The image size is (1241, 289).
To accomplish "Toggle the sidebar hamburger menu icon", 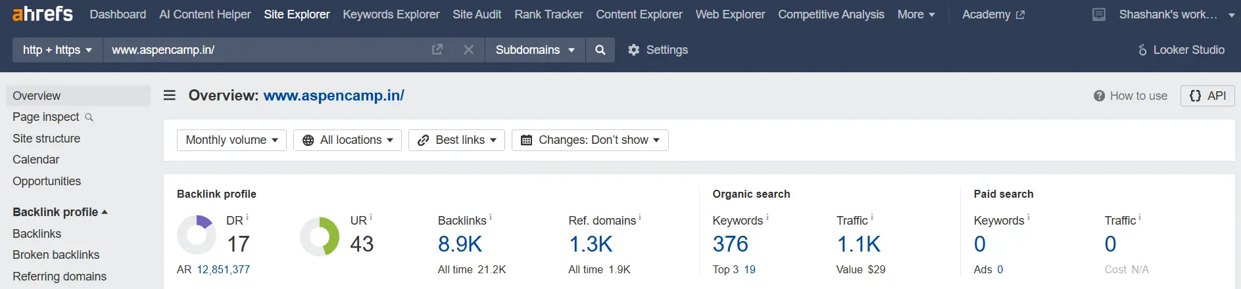I will click(x=170, y=95).
